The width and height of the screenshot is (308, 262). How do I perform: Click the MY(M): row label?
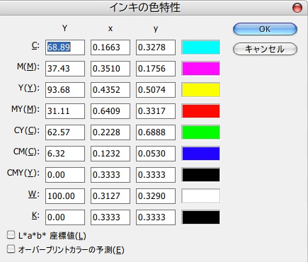click(25, 110)
